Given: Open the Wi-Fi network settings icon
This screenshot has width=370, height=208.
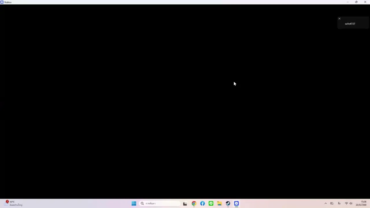Looking at the screenshot, I should pos(346,203).
